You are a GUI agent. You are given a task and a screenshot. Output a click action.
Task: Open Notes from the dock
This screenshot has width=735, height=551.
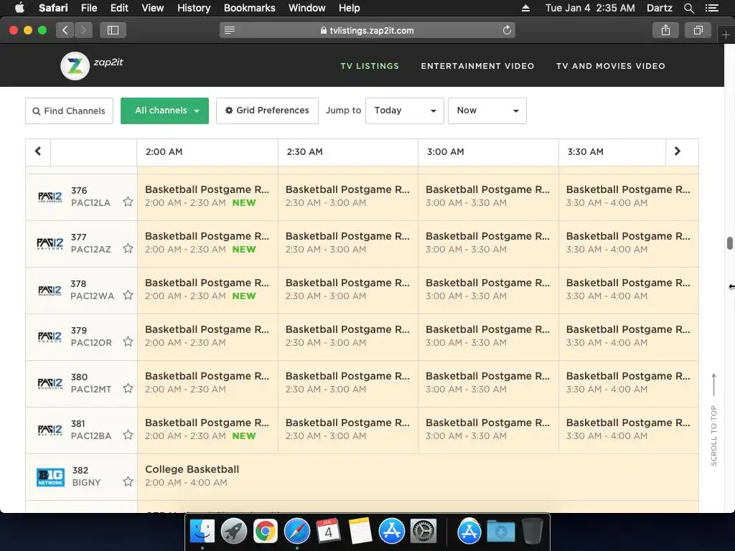(x=360, y=532)
